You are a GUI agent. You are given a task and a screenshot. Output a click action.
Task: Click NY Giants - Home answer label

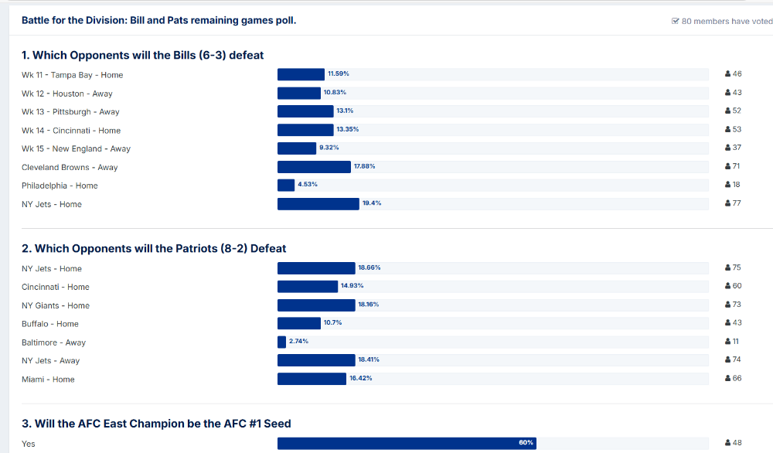point(56,305)
